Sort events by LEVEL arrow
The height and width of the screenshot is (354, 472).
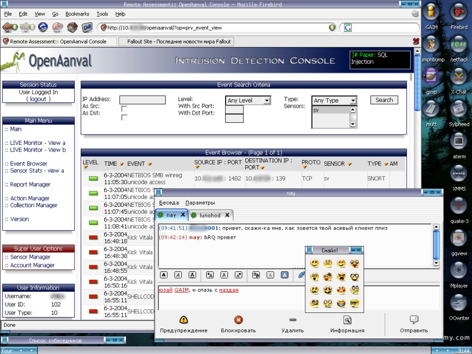(x=85, y=168)
